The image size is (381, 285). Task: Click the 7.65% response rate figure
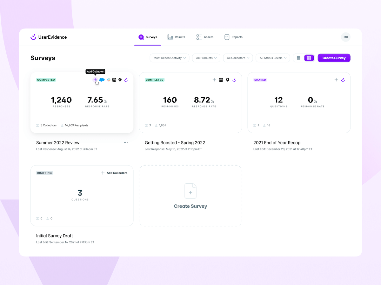pyautogui.click(x=97, y=100)
